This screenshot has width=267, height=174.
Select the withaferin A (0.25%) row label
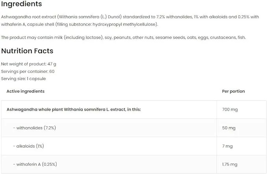tap(35, 164)
